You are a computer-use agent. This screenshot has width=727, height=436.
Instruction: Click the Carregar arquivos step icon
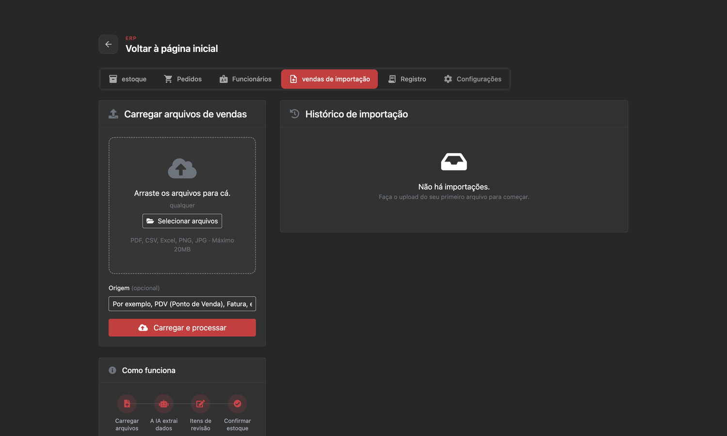(127, 404)
